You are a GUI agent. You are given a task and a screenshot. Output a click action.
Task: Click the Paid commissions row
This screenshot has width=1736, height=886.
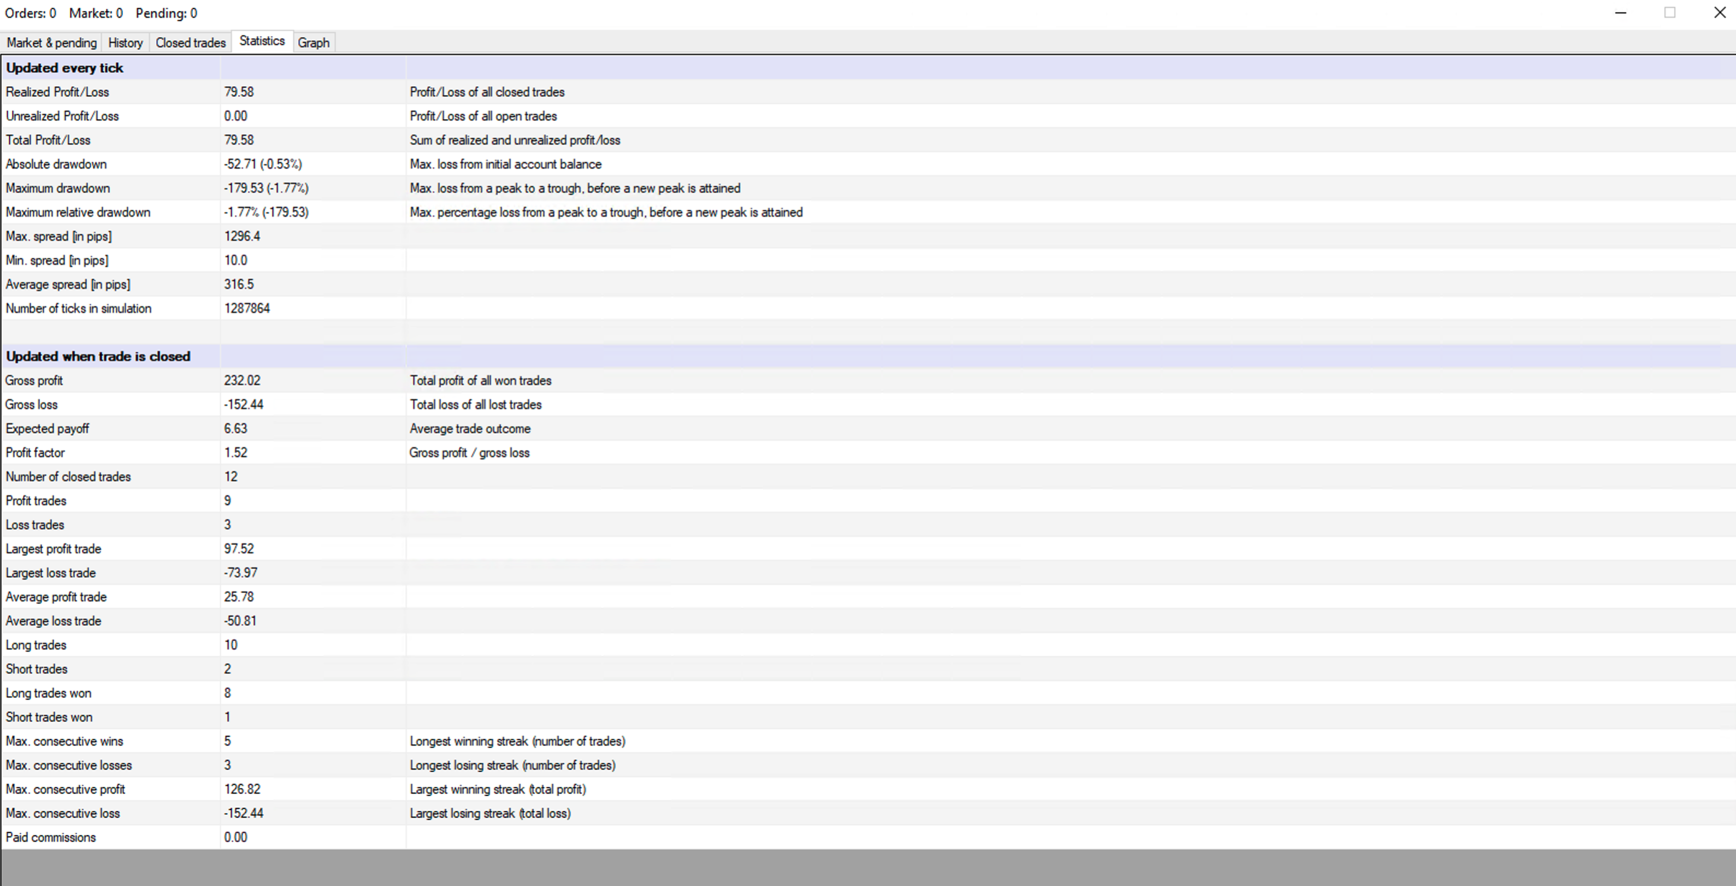coord(51,837)
